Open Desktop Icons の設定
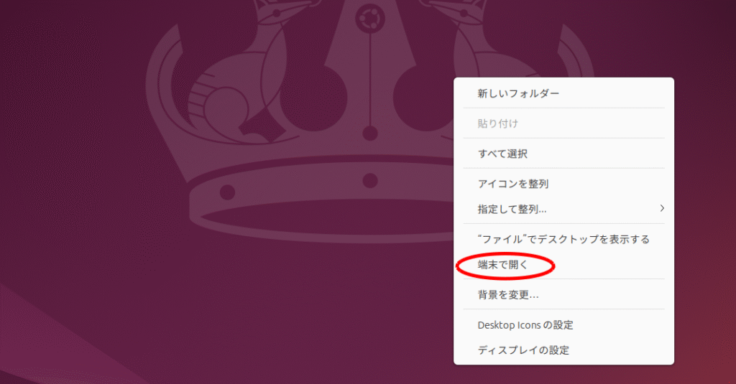This screenshot has width=736, height=384. tap(563, 324)
